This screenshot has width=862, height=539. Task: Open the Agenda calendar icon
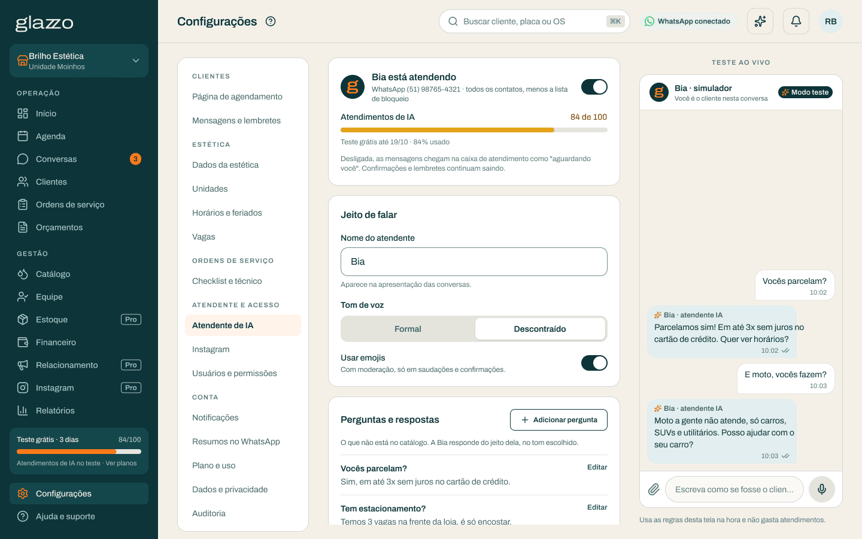(23, 136)
